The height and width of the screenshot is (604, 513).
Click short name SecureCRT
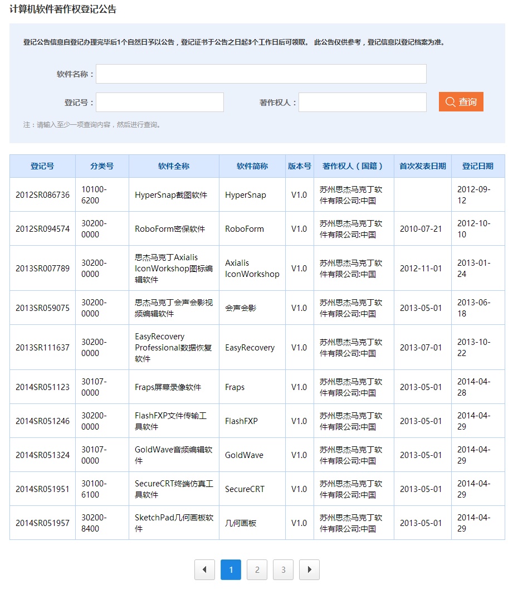(245, 489)
